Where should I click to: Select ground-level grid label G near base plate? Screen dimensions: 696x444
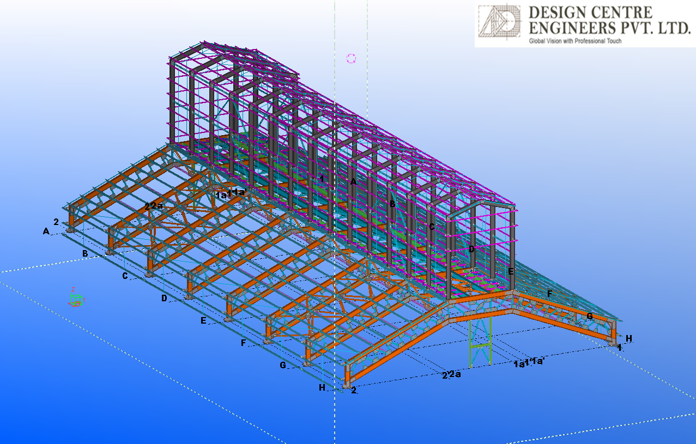tap(282, 365)
